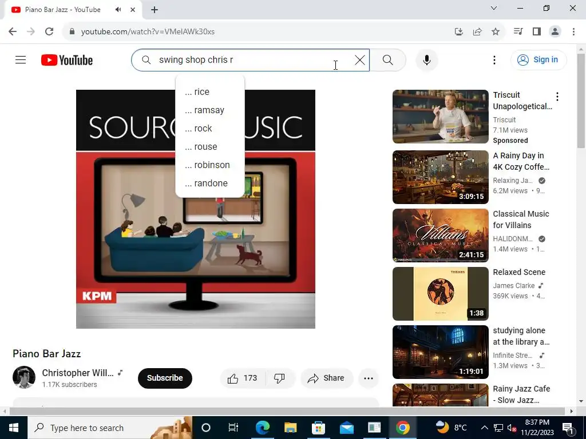Open 'Rainy Jazz Cafe' video title
586x439 pixels.
click(521, 394)
